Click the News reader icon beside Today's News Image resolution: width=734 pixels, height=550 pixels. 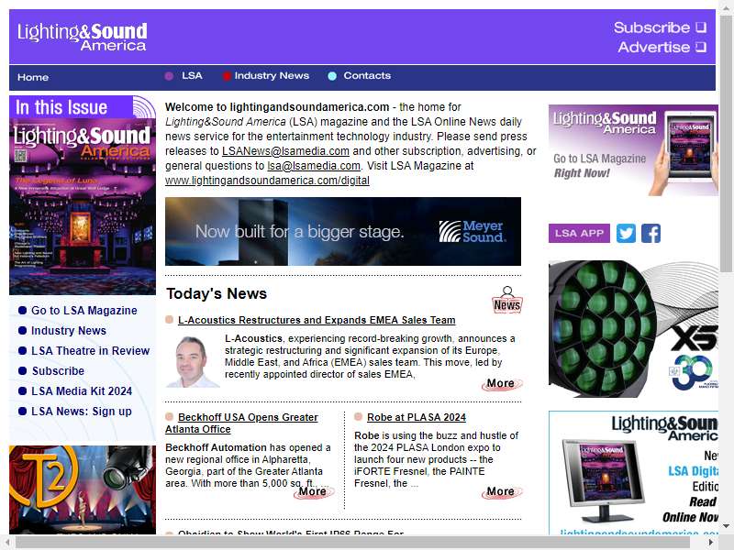507,300
